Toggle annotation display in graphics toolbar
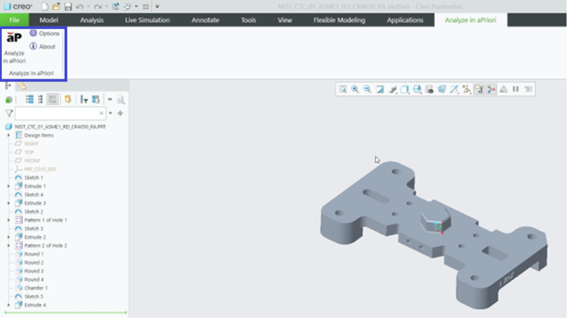The width and height of the screenshot is (572, 324). point(479,89)
